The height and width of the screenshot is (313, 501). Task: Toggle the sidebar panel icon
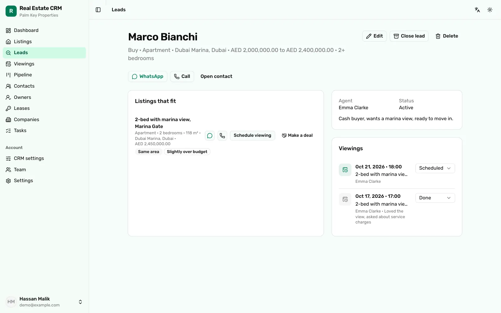coord(98,10)
